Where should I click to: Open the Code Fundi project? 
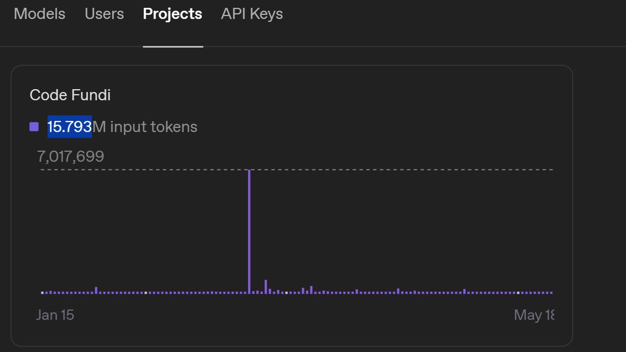pos(70,95)
